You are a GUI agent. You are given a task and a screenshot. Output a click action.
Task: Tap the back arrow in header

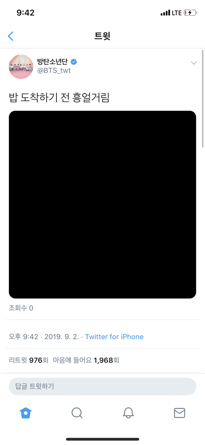11,36
